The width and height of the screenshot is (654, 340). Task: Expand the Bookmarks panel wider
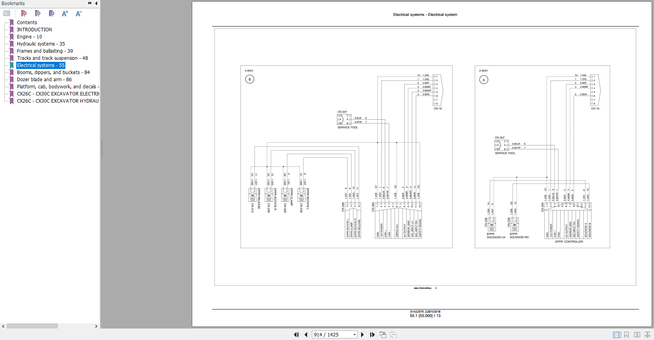coord(90,3)
